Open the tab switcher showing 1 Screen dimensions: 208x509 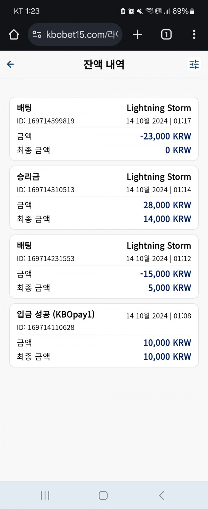166,34
